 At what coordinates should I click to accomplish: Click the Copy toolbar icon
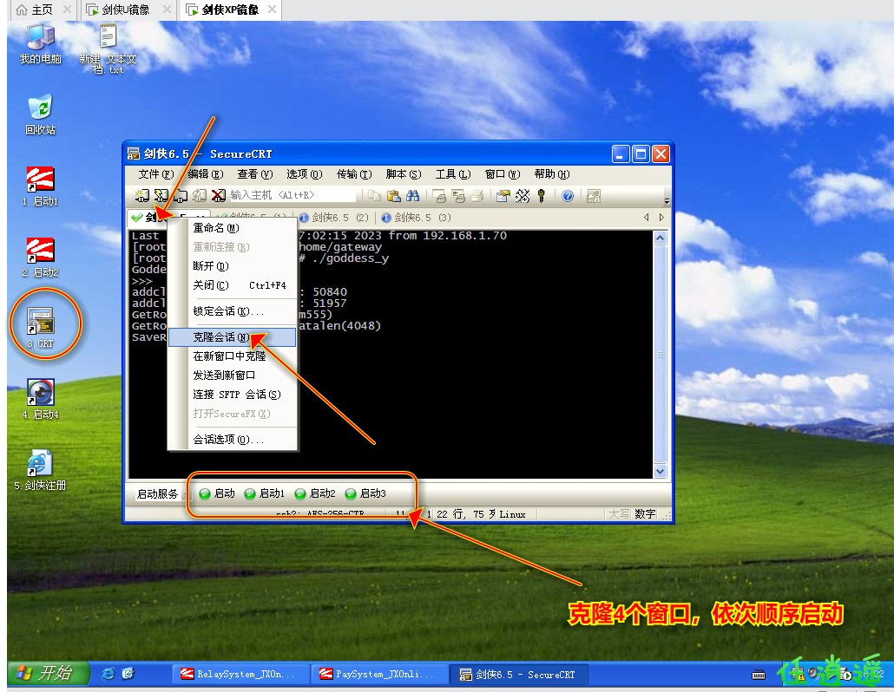click(x=374, y=196)
